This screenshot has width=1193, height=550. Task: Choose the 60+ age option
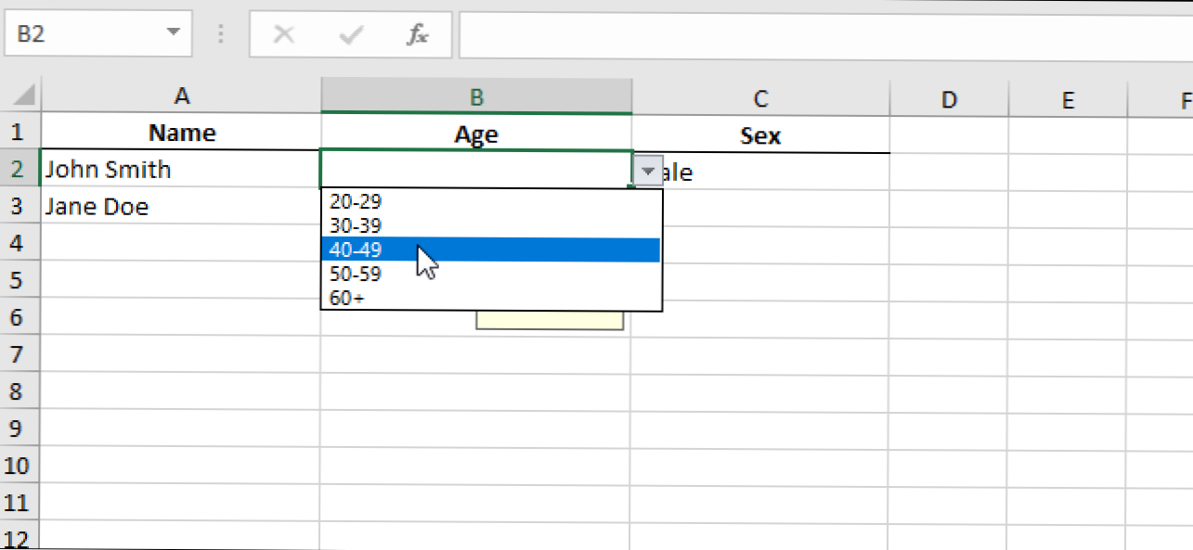(x=346, y=299)
